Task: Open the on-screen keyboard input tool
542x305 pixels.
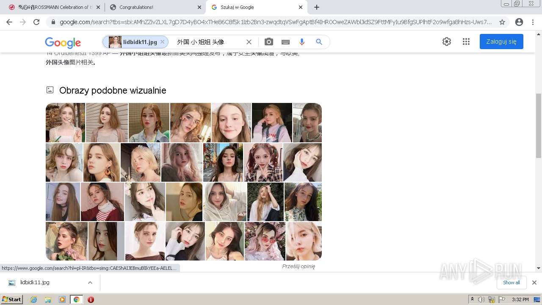Action: [x=285, y=42]
